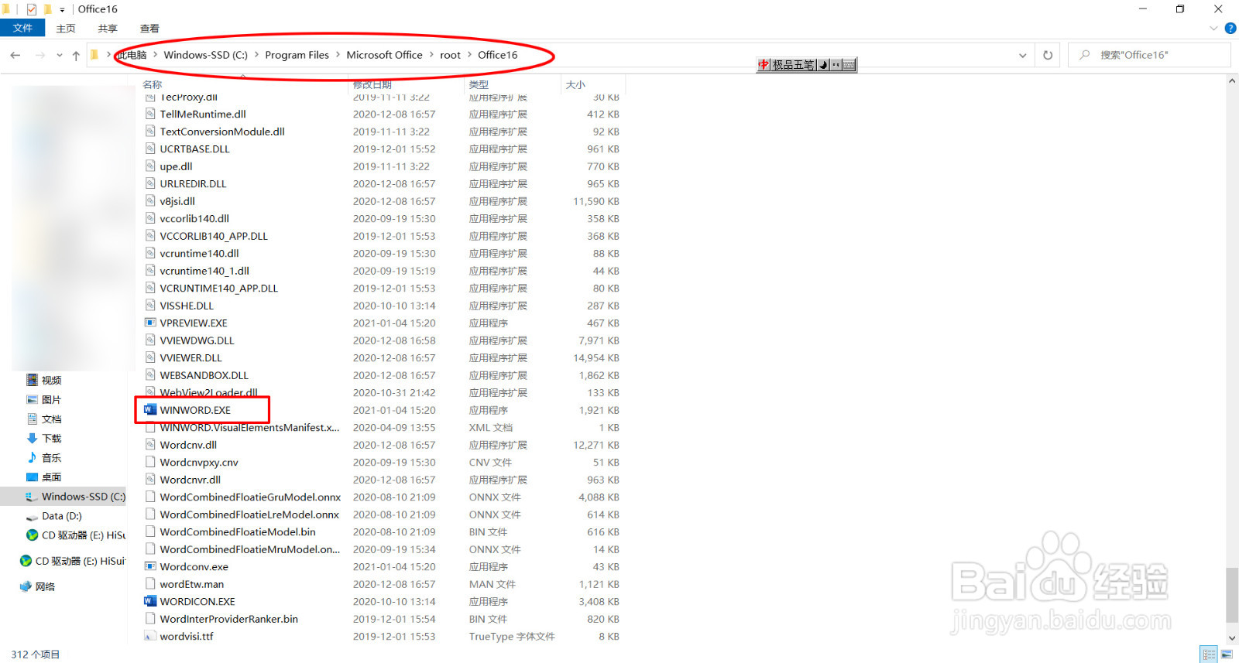Click the Downloads (下载) arrow icon in sidebar

(32, 438)
